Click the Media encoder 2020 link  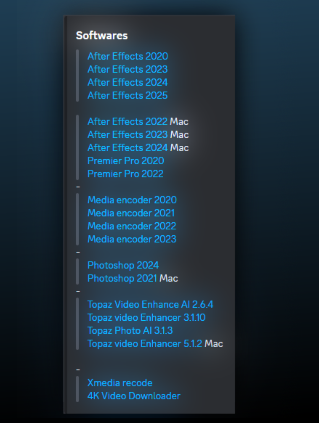pos(132,200)
